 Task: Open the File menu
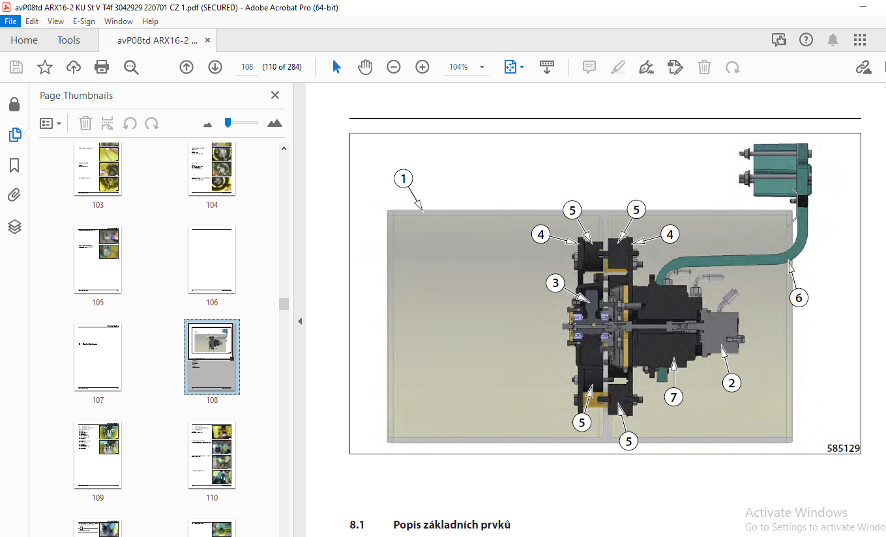[x=12, y=21]
